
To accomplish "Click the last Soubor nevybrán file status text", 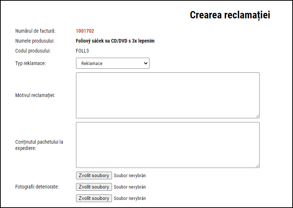I will coord(130,198).
